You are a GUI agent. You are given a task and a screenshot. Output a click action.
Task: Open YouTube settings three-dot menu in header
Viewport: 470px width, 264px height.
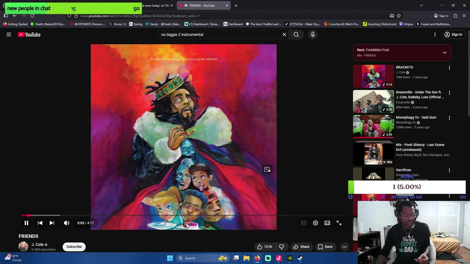435,34
